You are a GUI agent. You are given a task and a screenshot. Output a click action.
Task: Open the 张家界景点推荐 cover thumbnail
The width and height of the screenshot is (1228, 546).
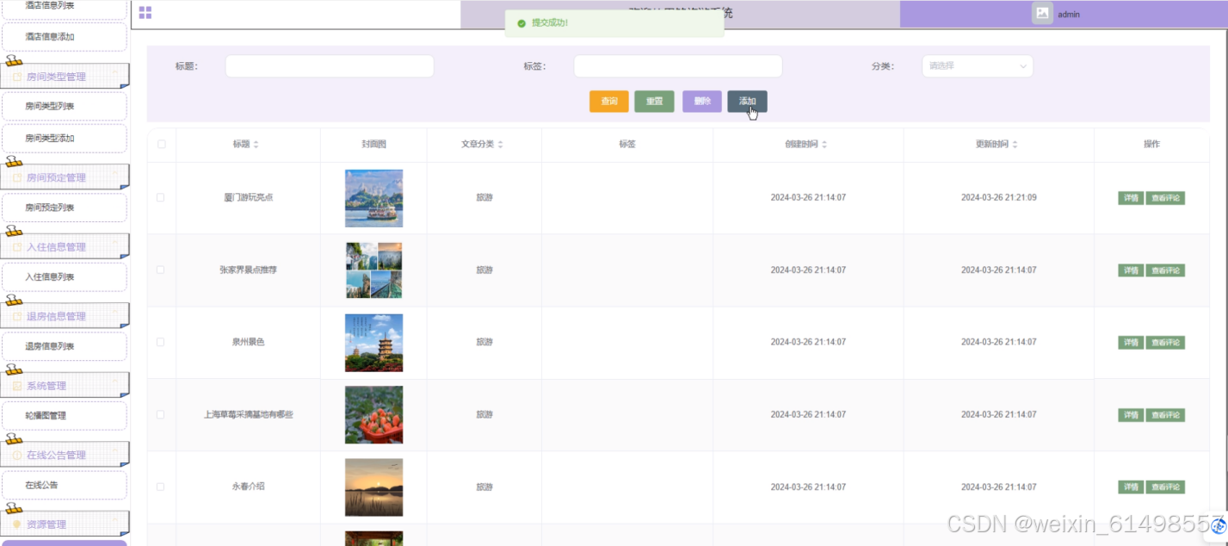tap(373, 270)
